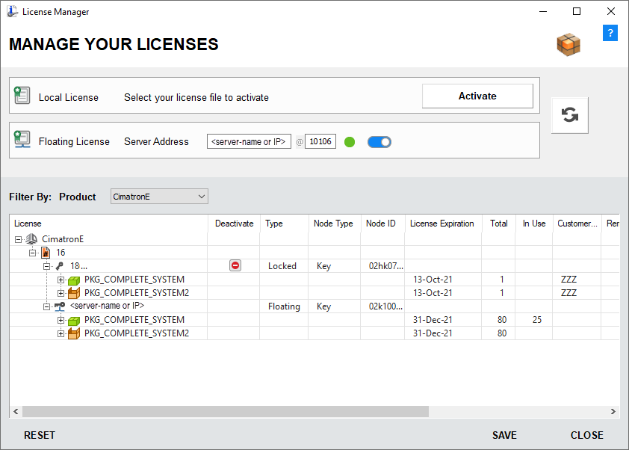Collapse the CimatronE tree node

click(x=19, y=240)
